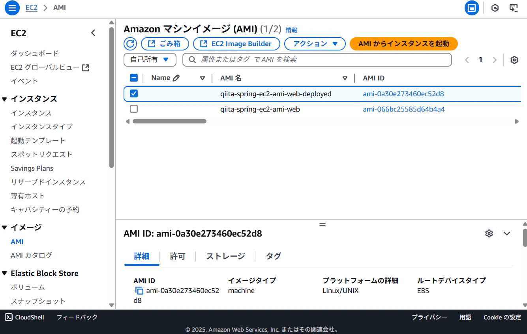Click the screen-share icon in top bar
Image resolution: width=527 pixels, height=334 pixels.
click(x=514, y=8)
